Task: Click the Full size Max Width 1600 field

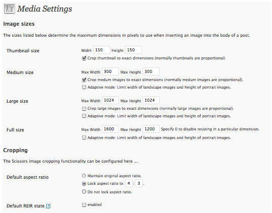Action: click(x=110, y=129)
